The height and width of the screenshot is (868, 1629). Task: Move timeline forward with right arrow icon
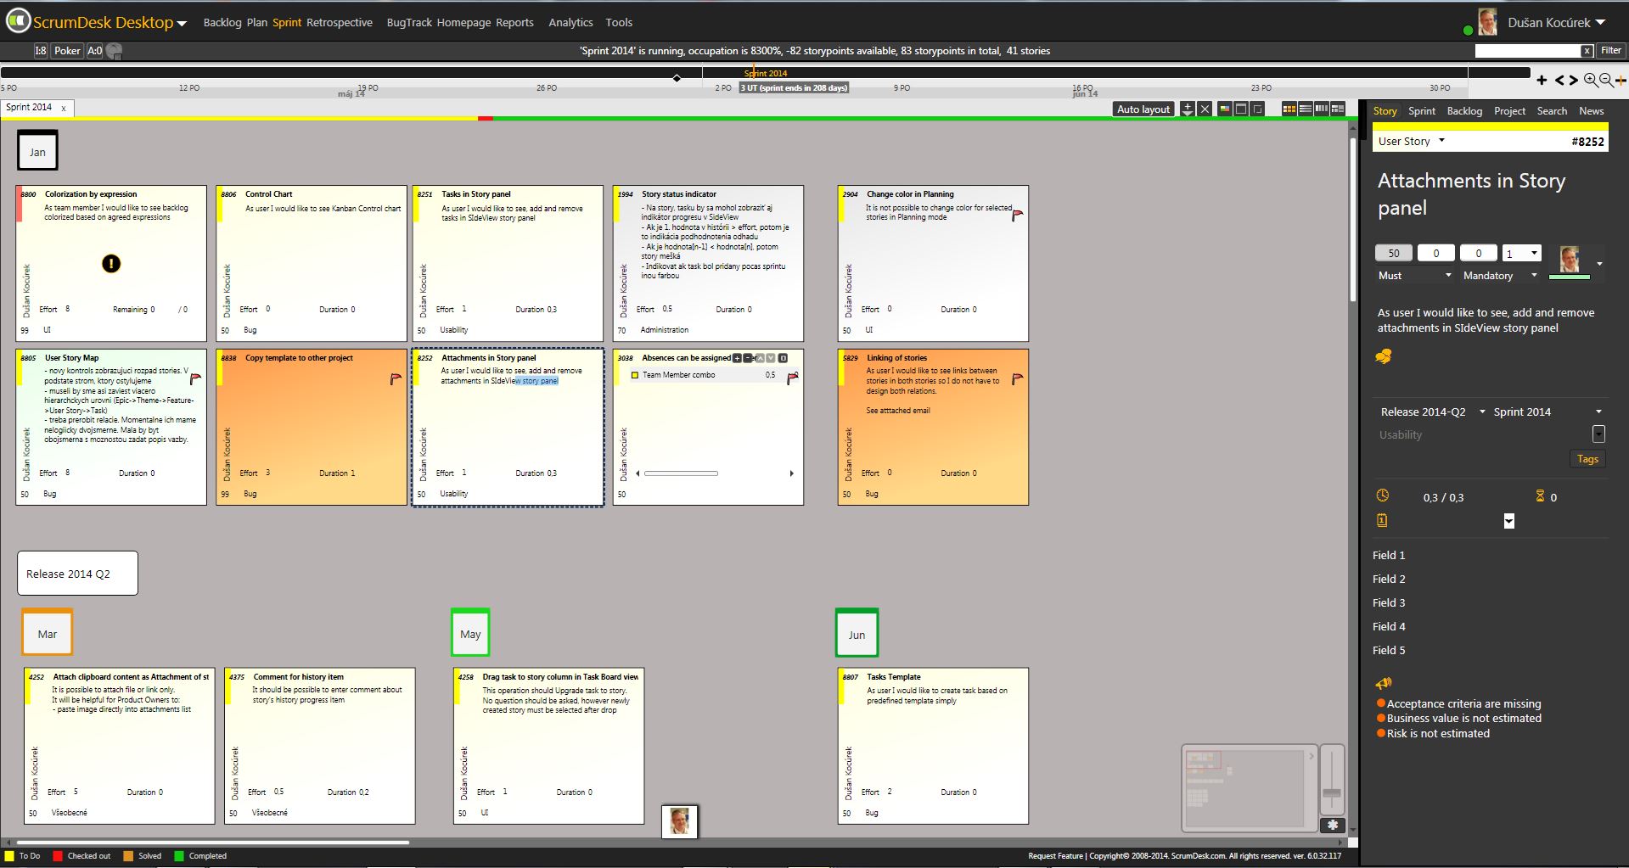pyautogui.click(x=1573, y=80)
